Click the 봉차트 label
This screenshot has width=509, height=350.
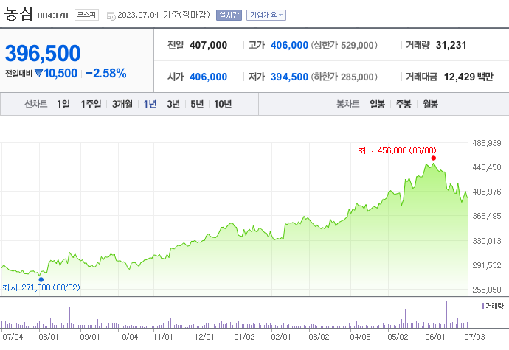coord(347,104)
